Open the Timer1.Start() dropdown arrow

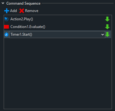point(102,35)
